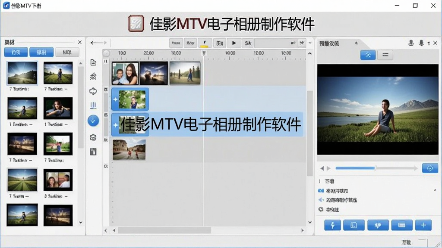Click the stamp icon in the preview panel header
This screenshot has width=442, height=248.
(x=411, y=43)
